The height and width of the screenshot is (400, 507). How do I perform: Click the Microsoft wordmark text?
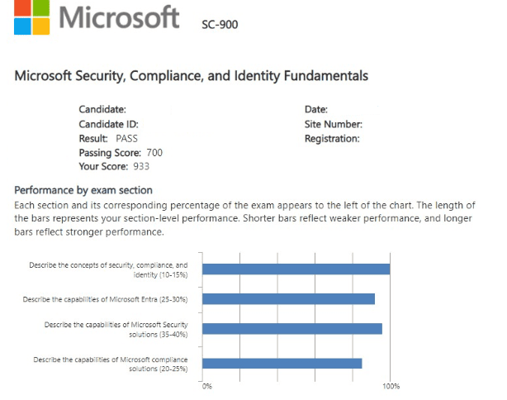pos(120,16)
